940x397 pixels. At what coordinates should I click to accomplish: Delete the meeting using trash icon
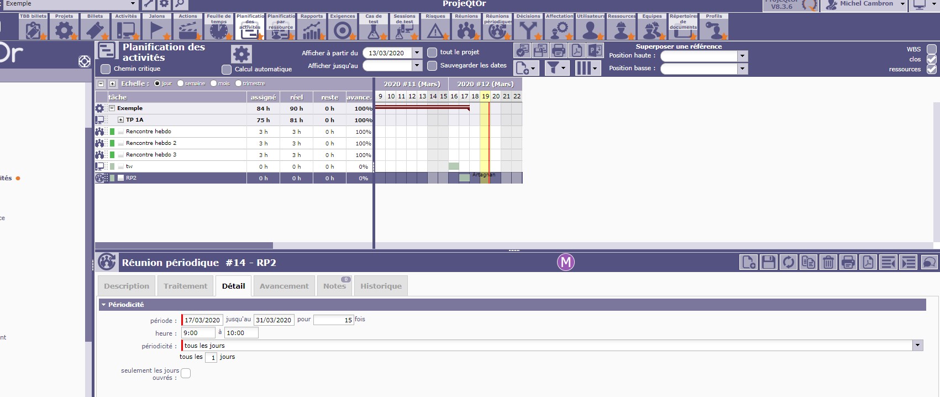(828, 262)
